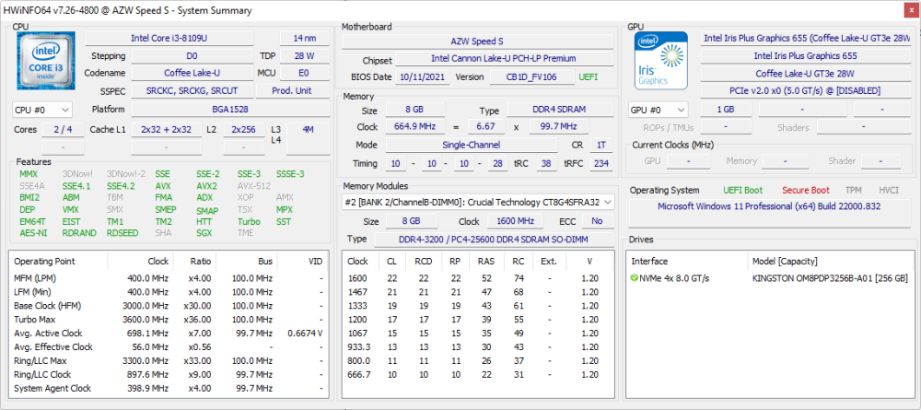
Task: Click the grayed AVX-512 feature flag
Action: point(254,185)
